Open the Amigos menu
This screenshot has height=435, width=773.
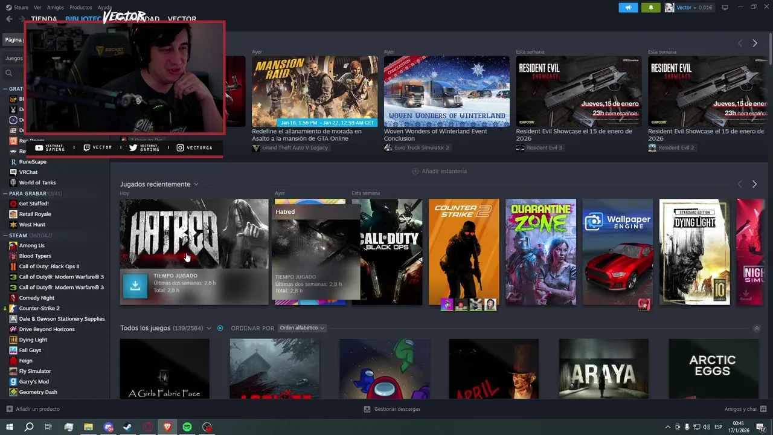(56, 7)
